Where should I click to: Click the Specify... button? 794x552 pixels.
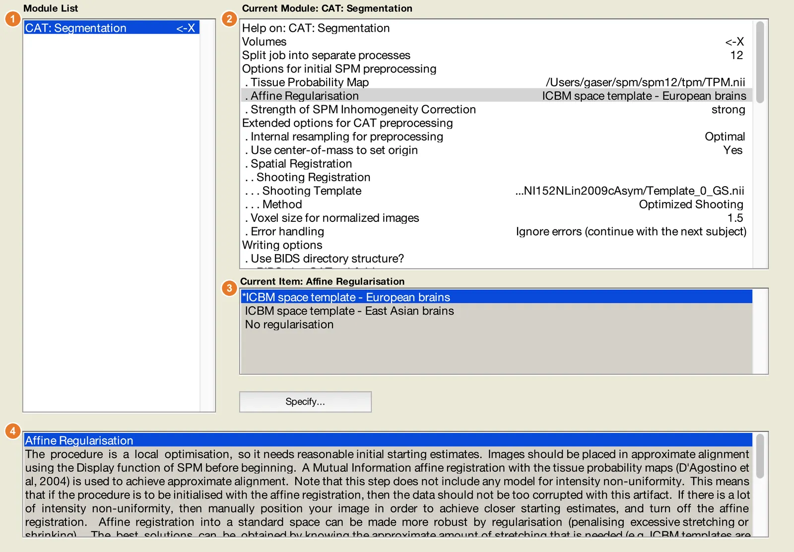point(305,402)
